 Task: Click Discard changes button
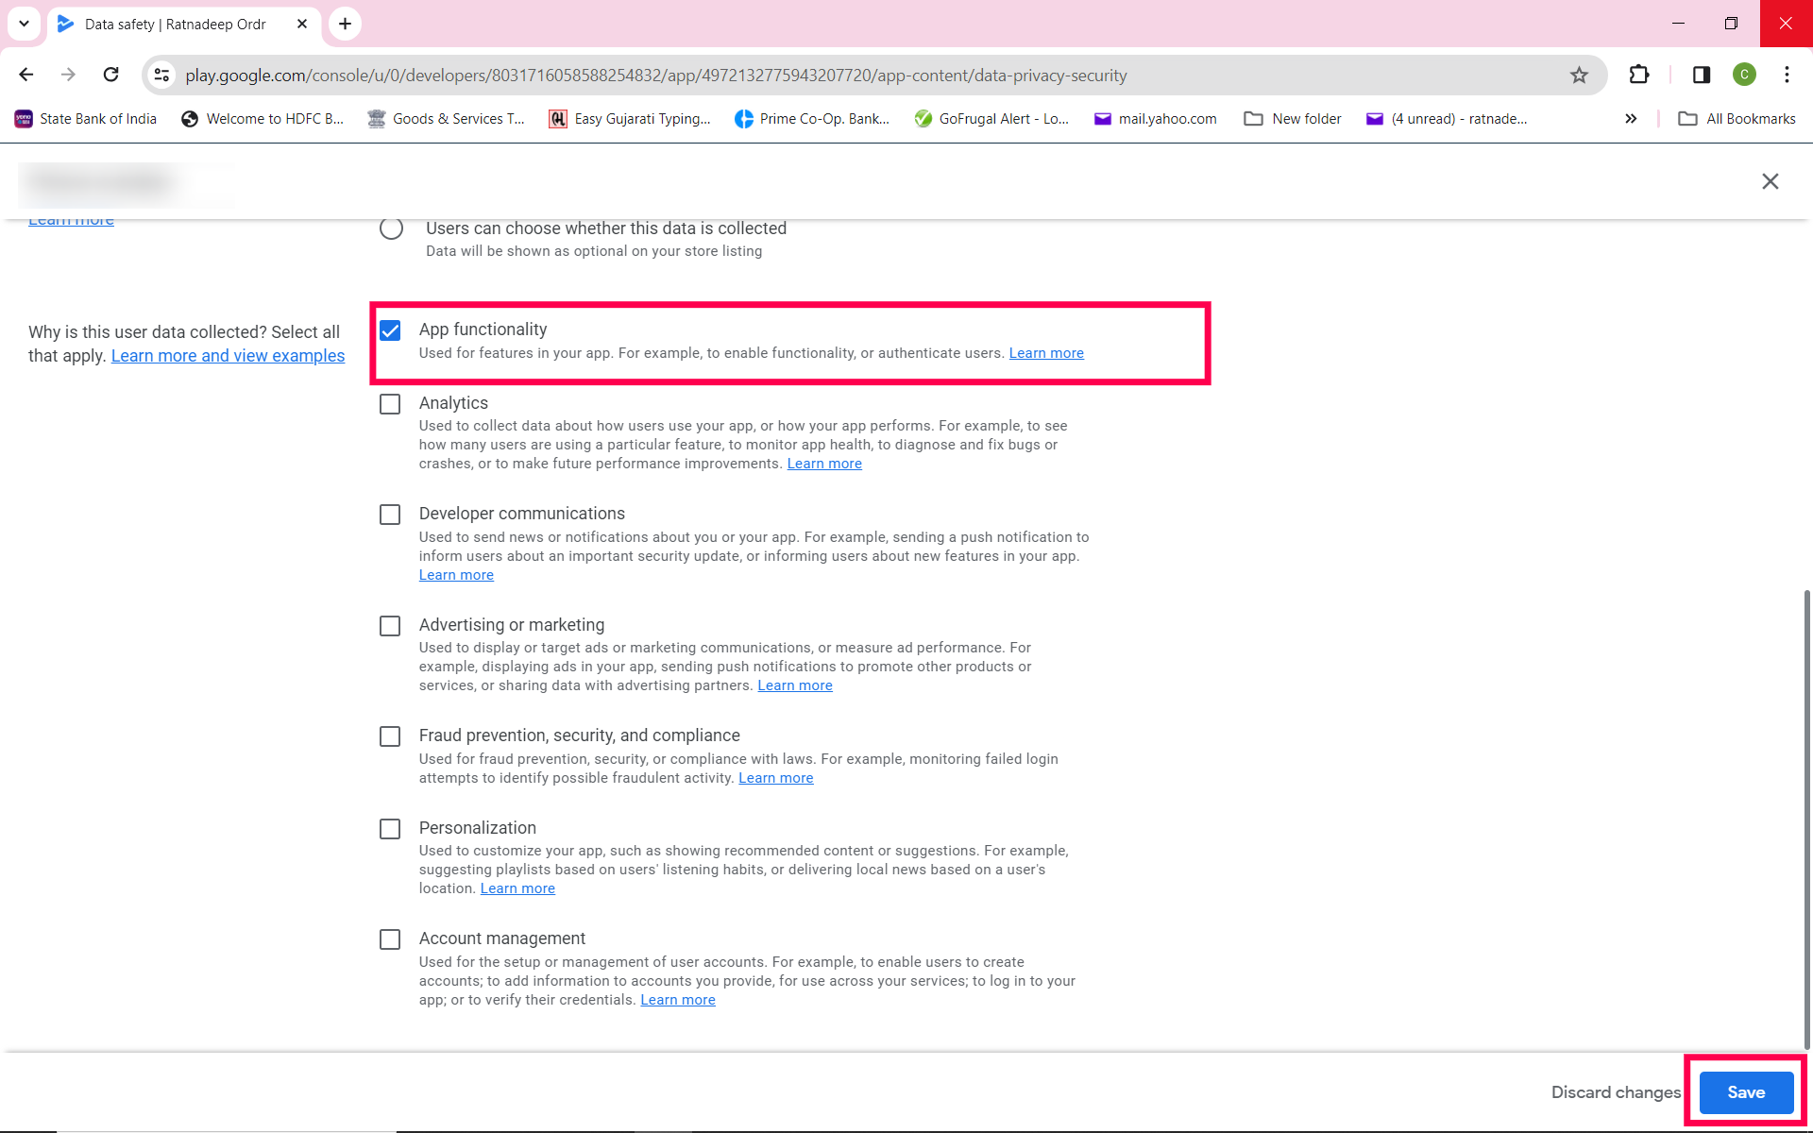click(1616, 1092)
